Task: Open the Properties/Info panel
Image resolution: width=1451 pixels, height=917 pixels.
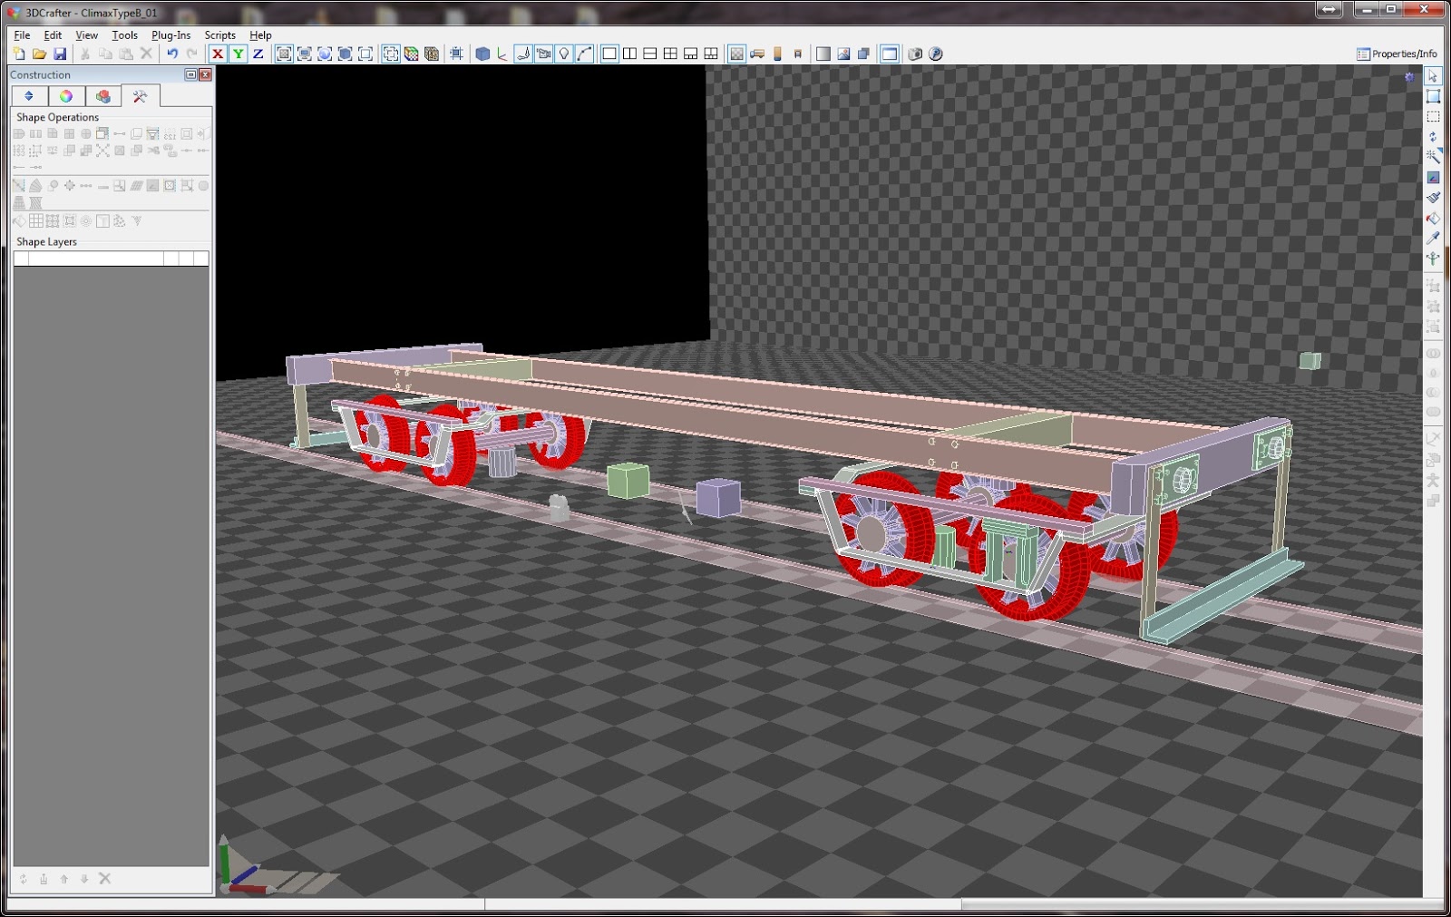Action: coord(1397,54)
